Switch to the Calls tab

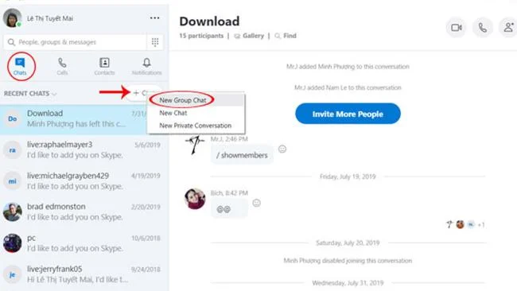coord(62,66)
